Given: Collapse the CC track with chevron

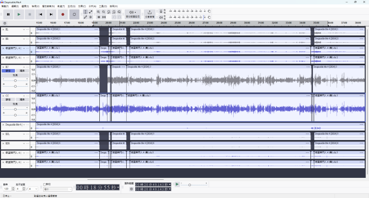Looking at the screenshot, I should pos(24,96).
